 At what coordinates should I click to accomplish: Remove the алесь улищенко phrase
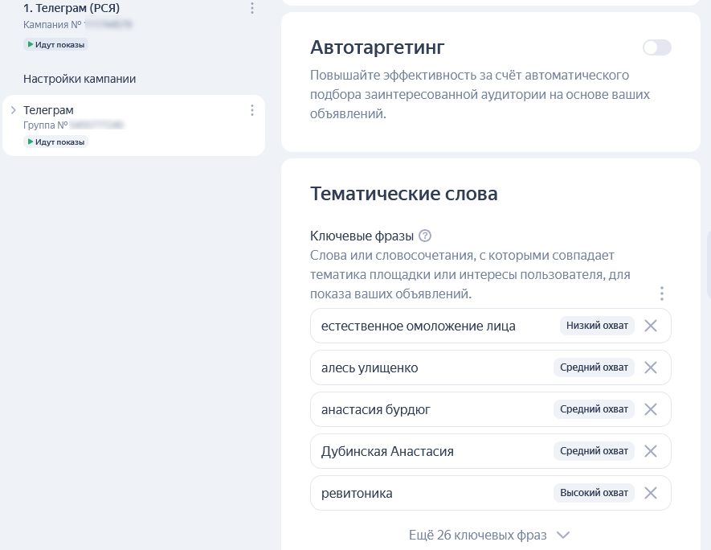[x=651, y=367]
